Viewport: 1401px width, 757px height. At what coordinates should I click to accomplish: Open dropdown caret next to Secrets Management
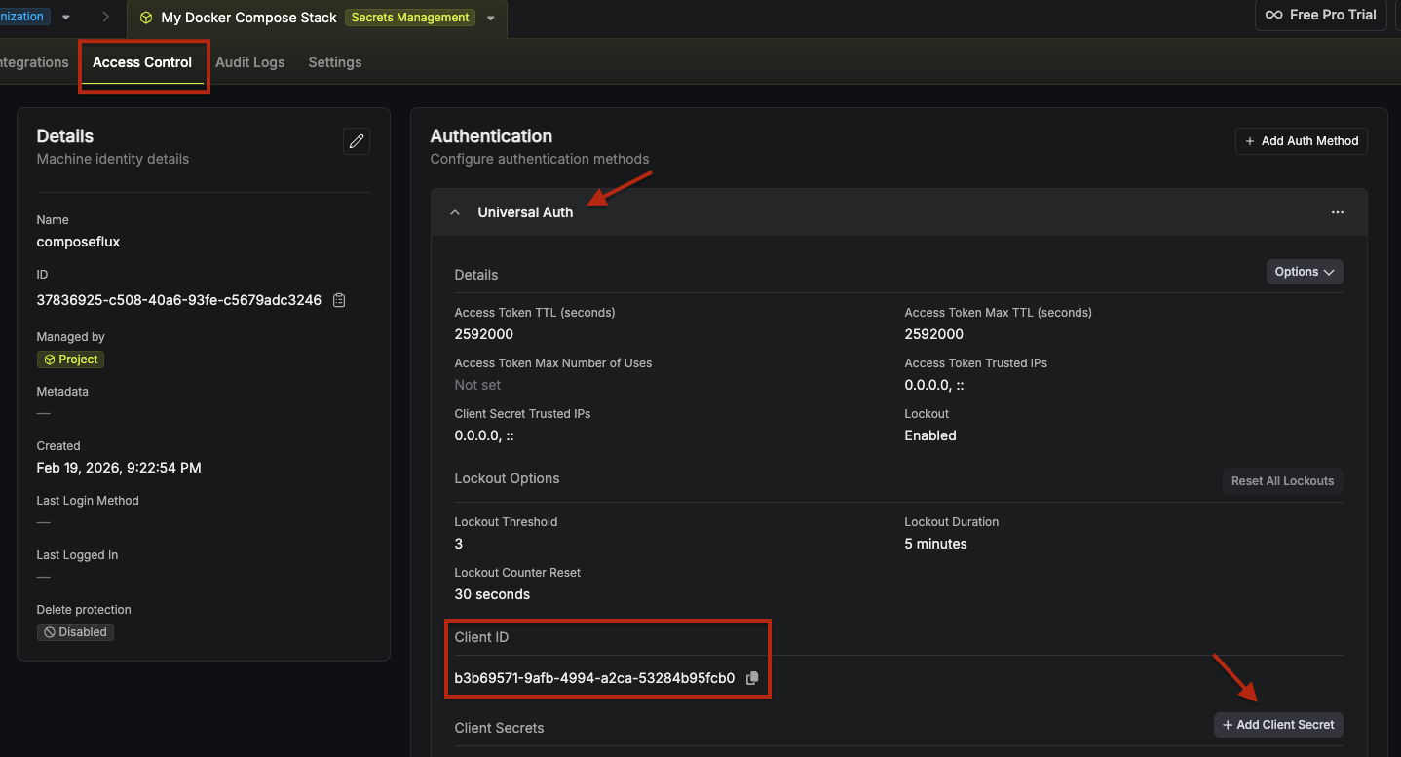(491, 18)
